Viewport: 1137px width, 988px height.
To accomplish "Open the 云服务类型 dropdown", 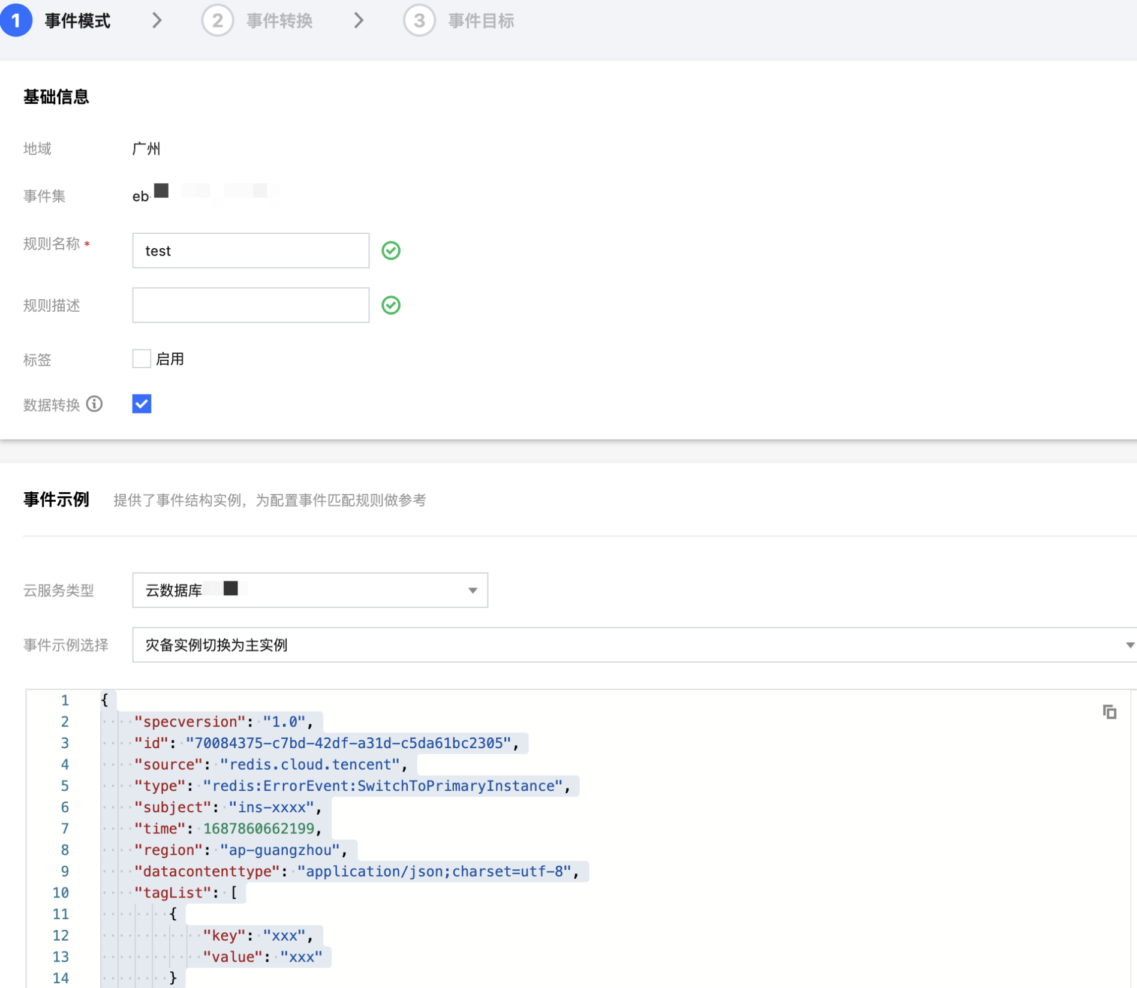I will click(x=309, y=590).
